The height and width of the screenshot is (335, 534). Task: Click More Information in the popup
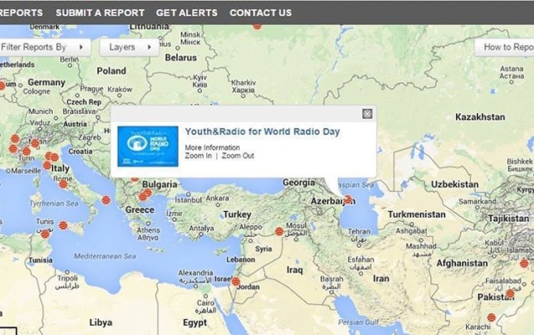[x=212, y=147]
